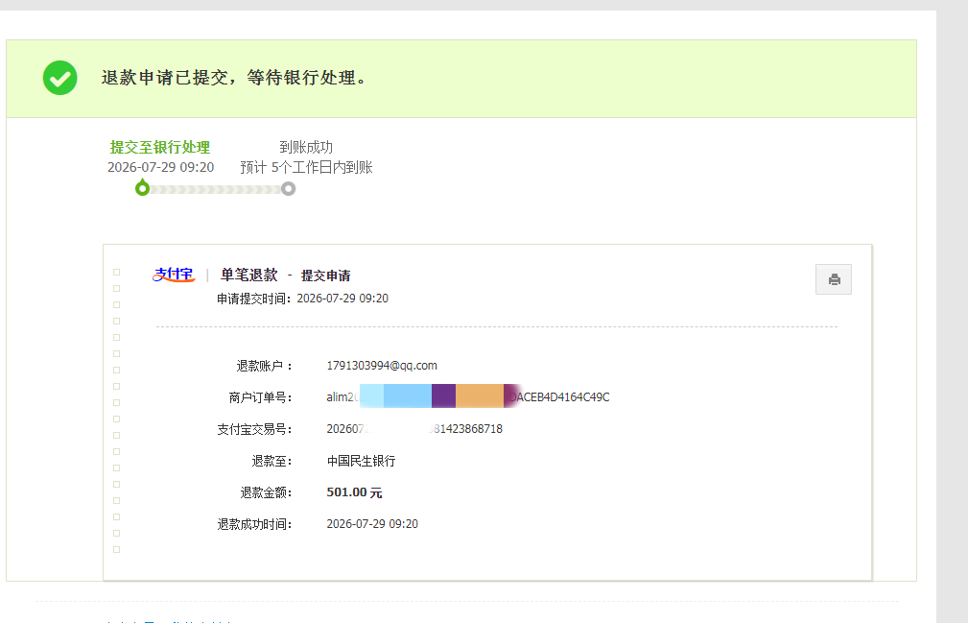The width and height of the screenshot is (968, 623).
Task: Click the gray 到账成功 end marker
Action: pos(289,189)
